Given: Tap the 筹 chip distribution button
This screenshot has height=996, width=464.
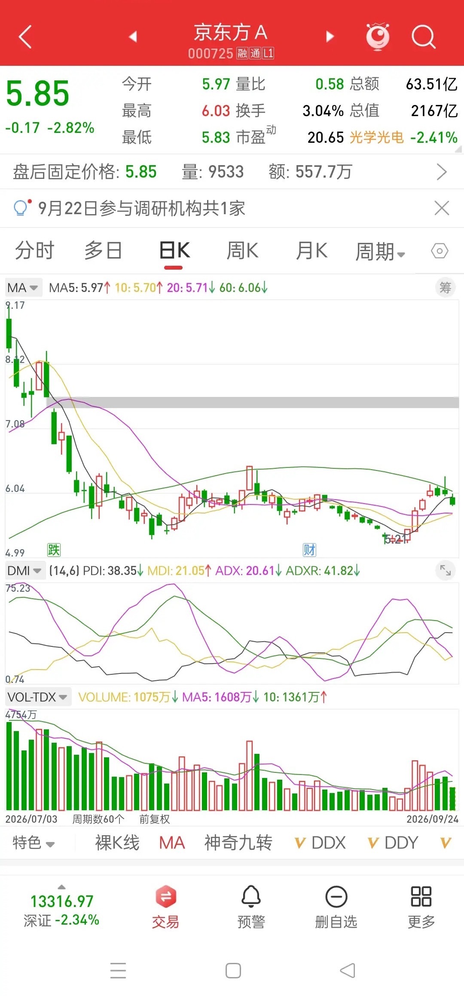Looking at the screenshot, I should [446, 288].
